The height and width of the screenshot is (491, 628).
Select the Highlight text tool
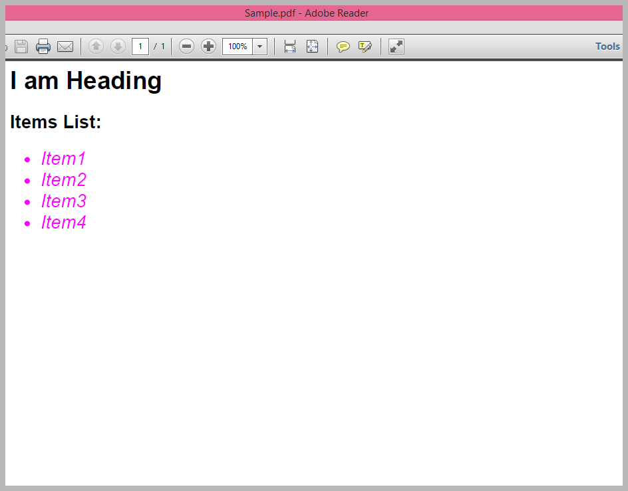(365, 47)
